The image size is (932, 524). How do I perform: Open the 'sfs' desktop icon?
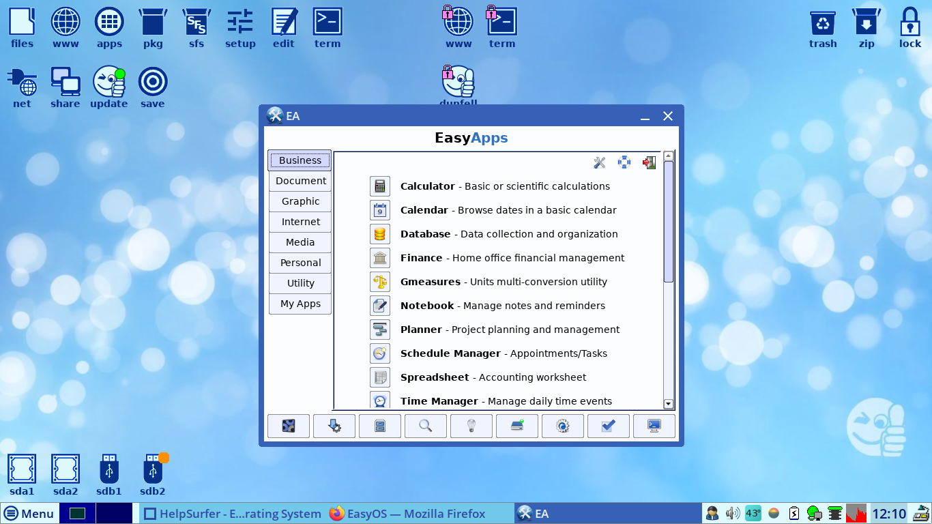tap(196, 29)
